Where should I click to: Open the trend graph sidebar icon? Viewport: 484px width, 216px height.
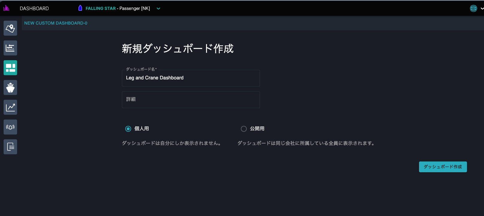coord(10,107)
